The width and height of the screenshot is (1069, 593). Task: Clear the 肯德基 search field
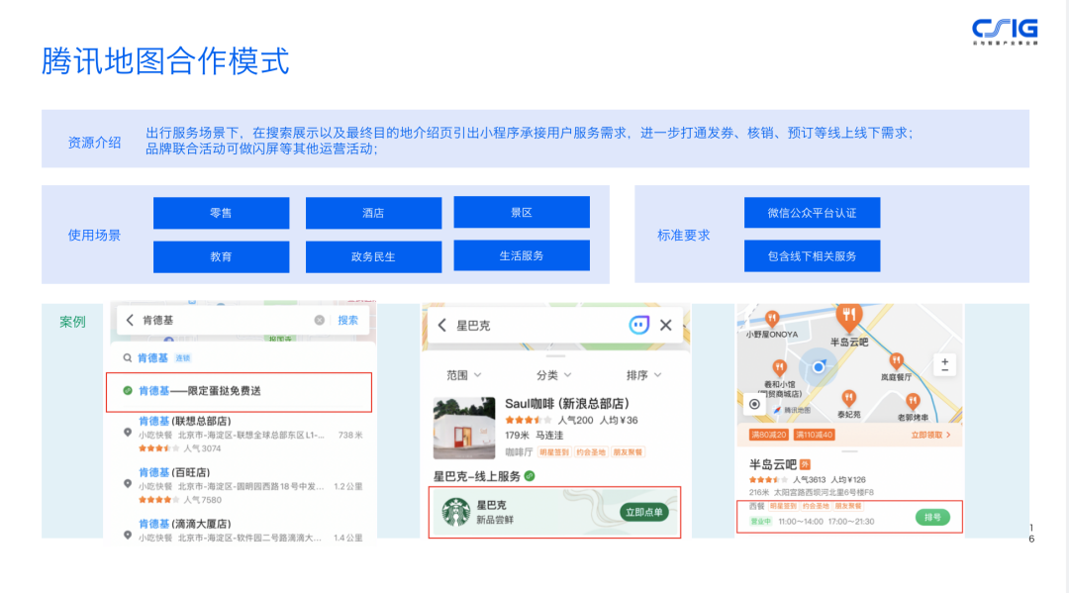(x=319, y=320)
